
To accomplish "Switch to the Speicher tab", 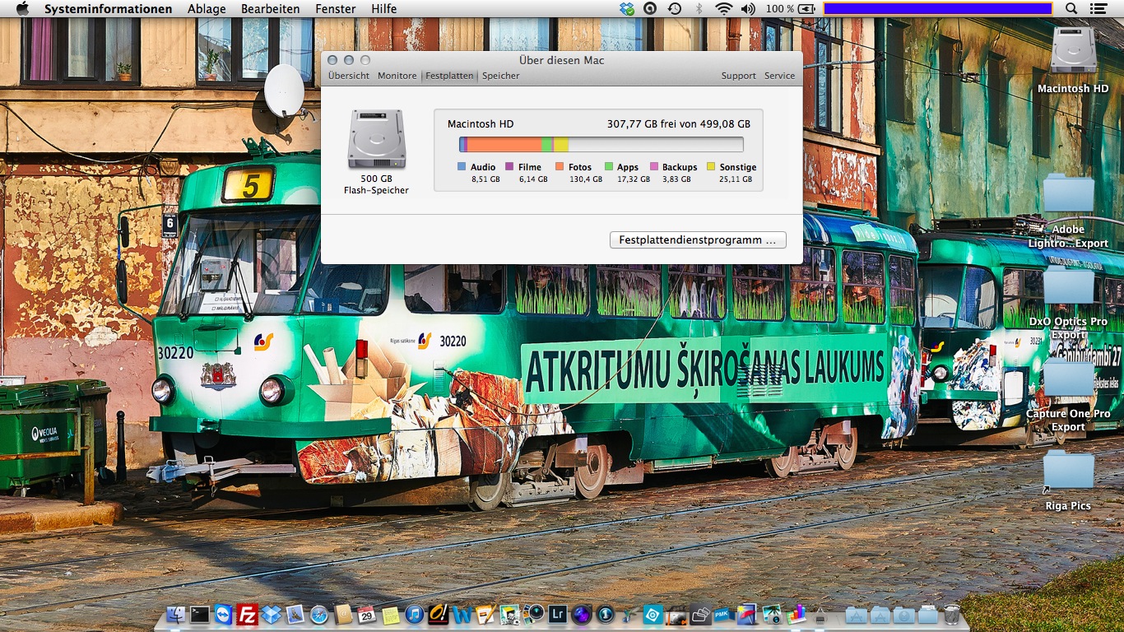I will point(501,76).
